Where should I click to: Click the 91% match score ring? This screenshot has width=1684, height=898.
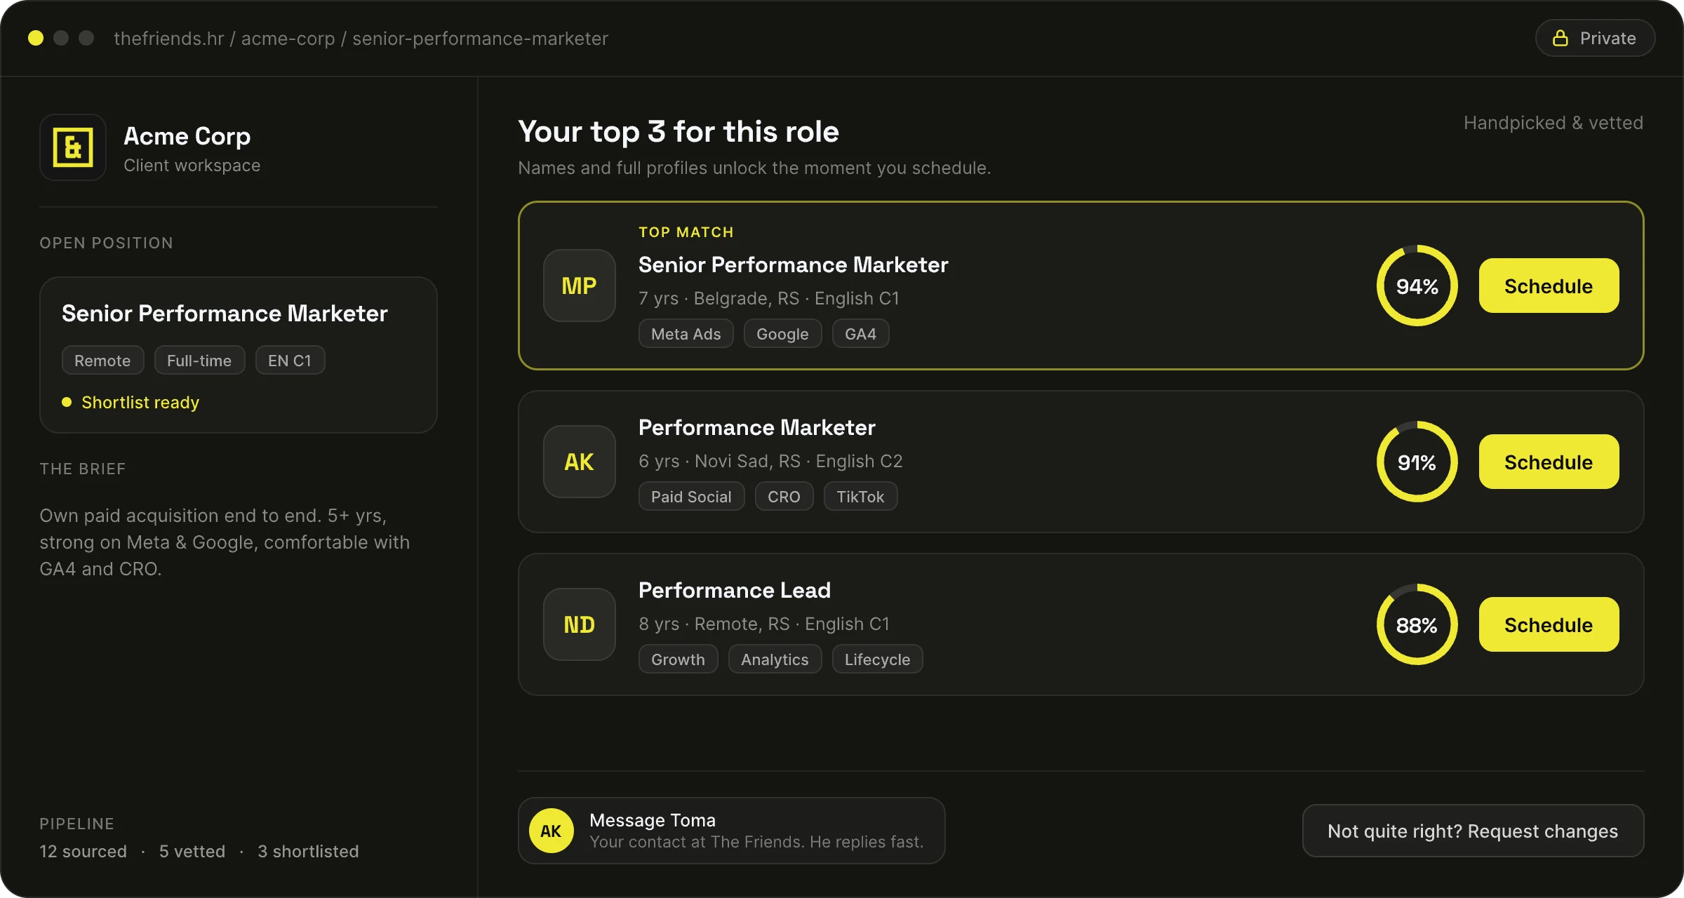(x=1417, y=462)
